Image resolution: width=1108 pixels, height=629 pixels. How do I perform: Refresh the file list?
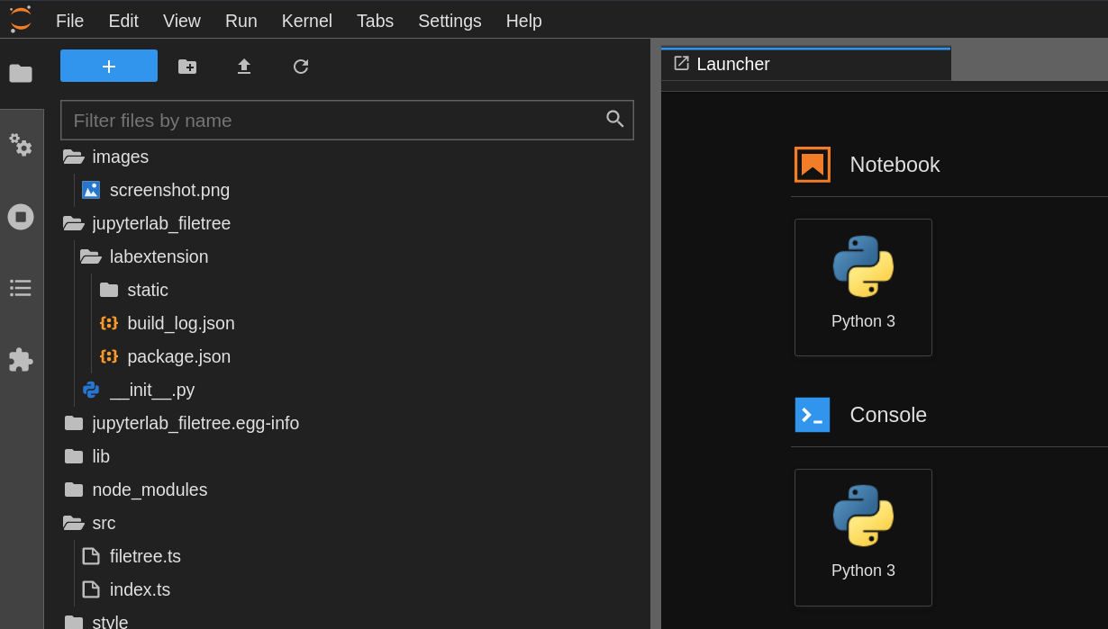(x=300, y=66)
